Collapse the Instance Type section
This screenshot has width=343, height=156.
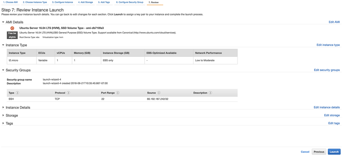coord(3,45)
